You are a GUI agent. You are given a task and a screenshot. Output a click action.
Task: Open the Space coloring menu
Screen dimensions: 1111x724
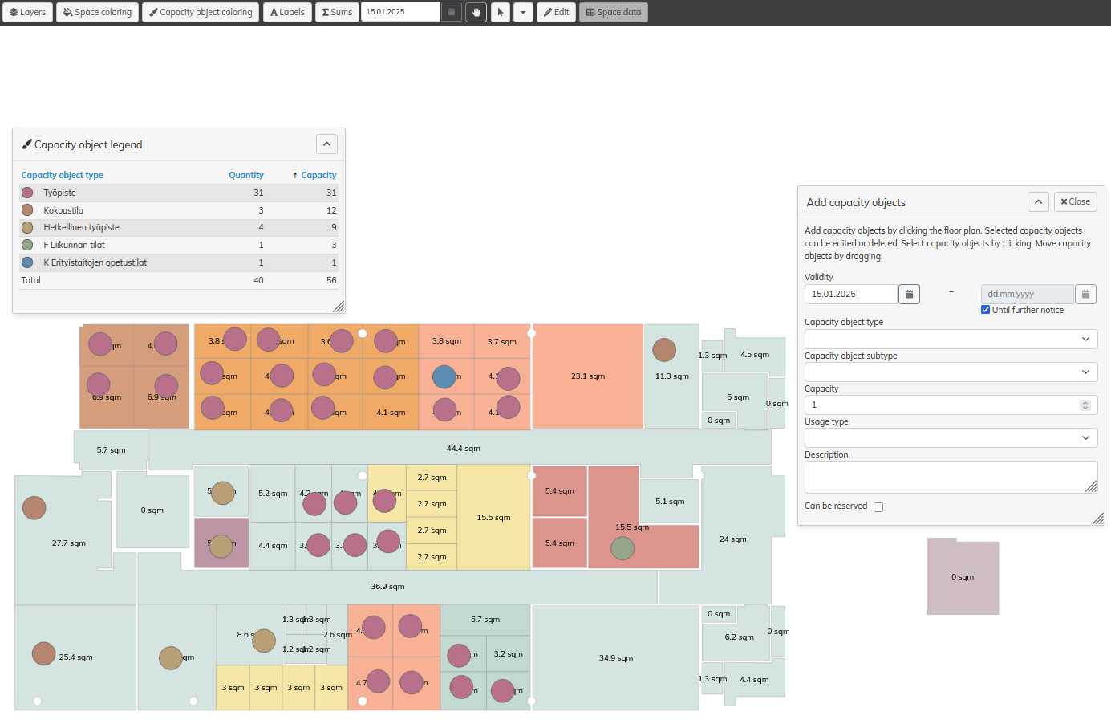click(x=98, y=12)
